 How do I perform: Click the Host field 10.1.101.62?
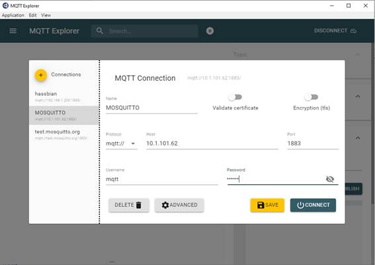pyautogui.click(x=212, y=143)
